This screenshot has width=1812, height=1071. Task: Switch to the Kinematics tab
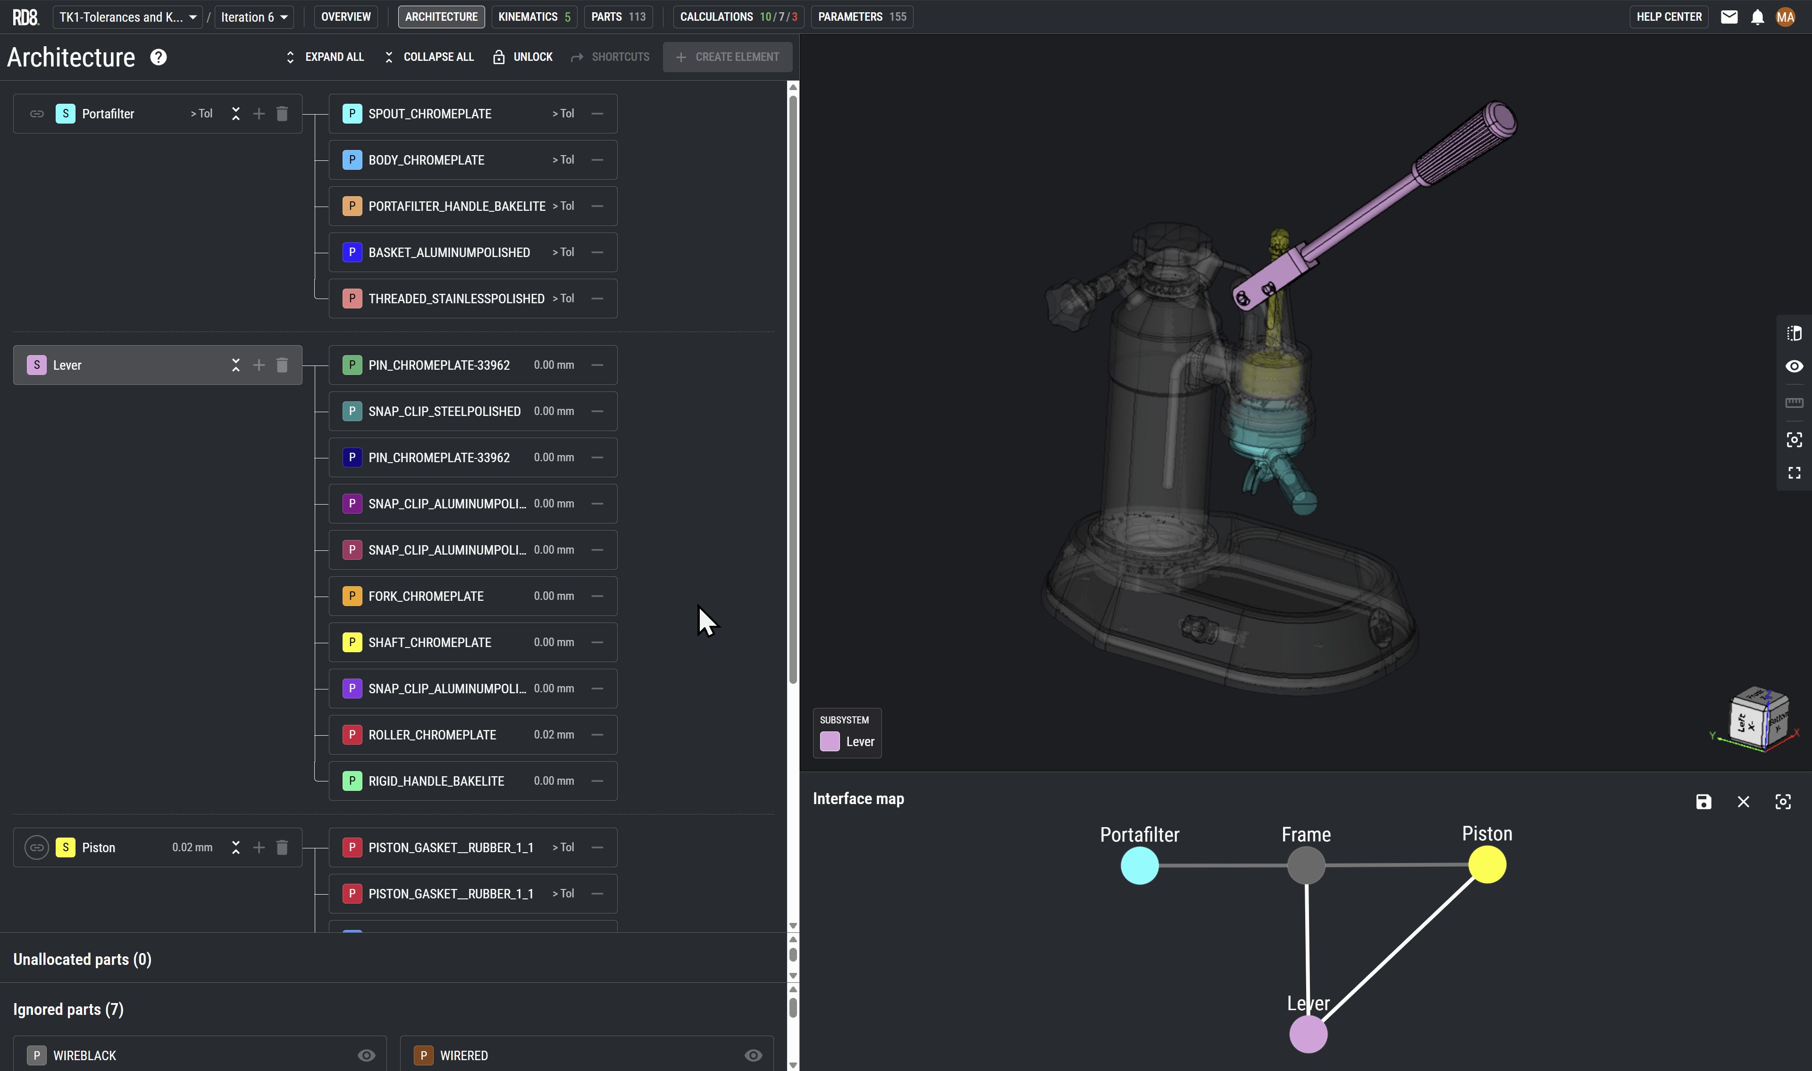(x=534, y=17)
